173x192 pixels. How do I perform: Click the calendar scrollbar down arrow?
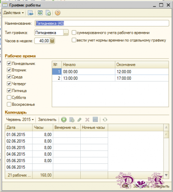pyautogui.click(x=166, y=175)
